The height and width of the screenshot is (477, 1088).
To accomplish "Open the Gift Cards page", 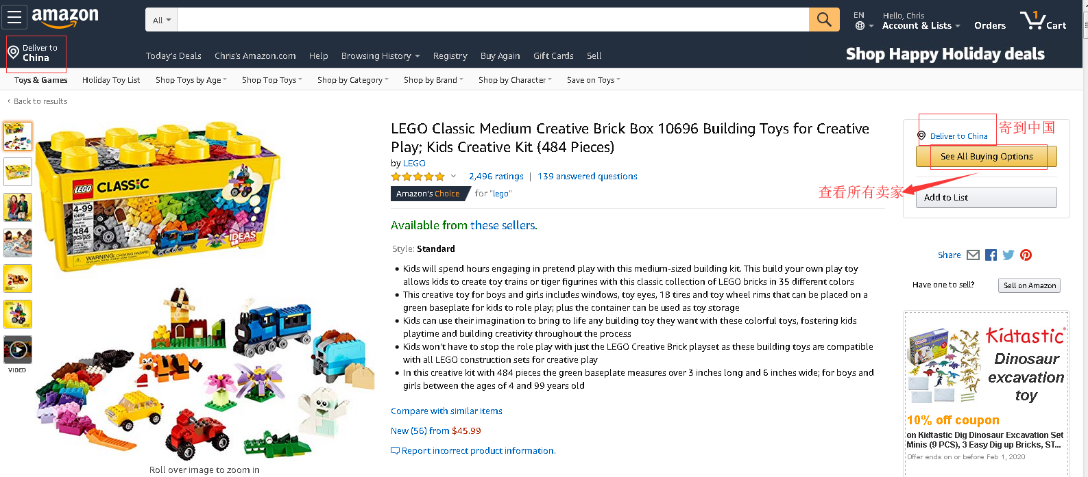I will point(553,56).
